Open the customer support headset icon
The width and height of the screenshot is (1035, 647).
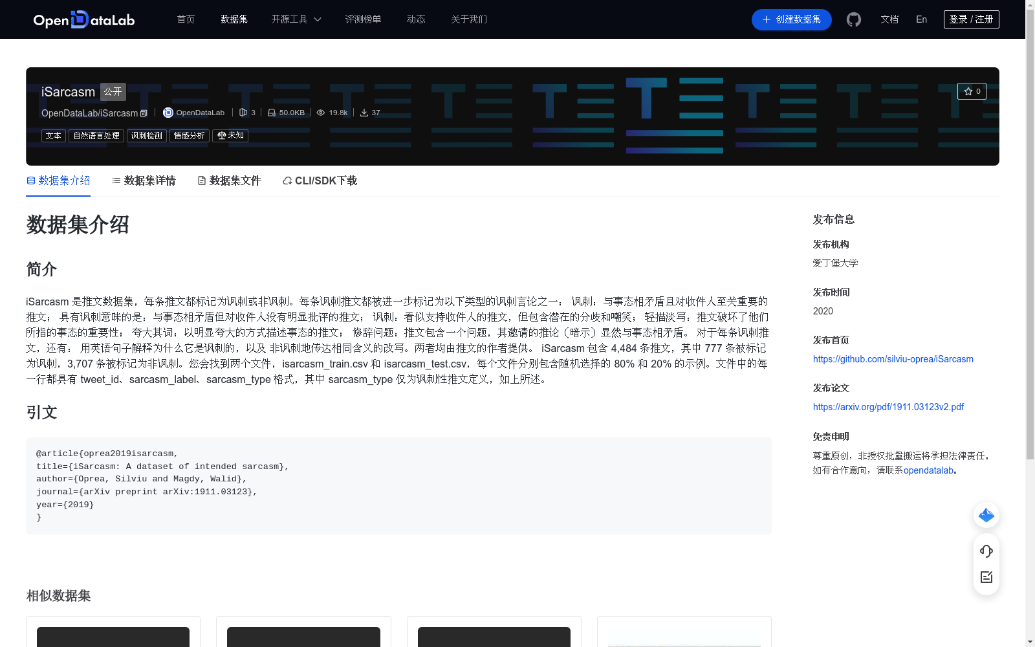tap(986, 551)
